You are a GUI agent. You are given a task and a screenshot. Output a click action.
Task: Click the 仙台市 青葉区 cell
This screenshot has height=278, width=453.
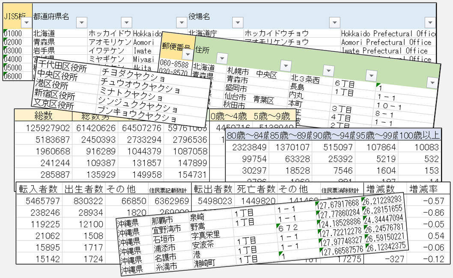(249, 98)
